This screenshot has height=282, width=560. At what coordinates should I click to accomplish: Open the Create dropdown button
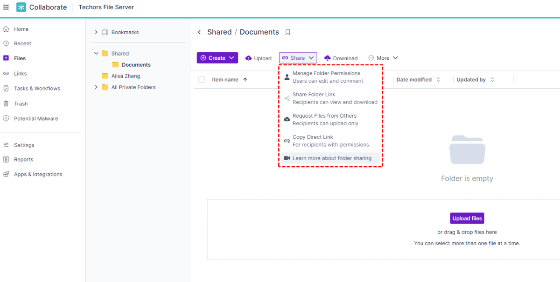(217, 58)
